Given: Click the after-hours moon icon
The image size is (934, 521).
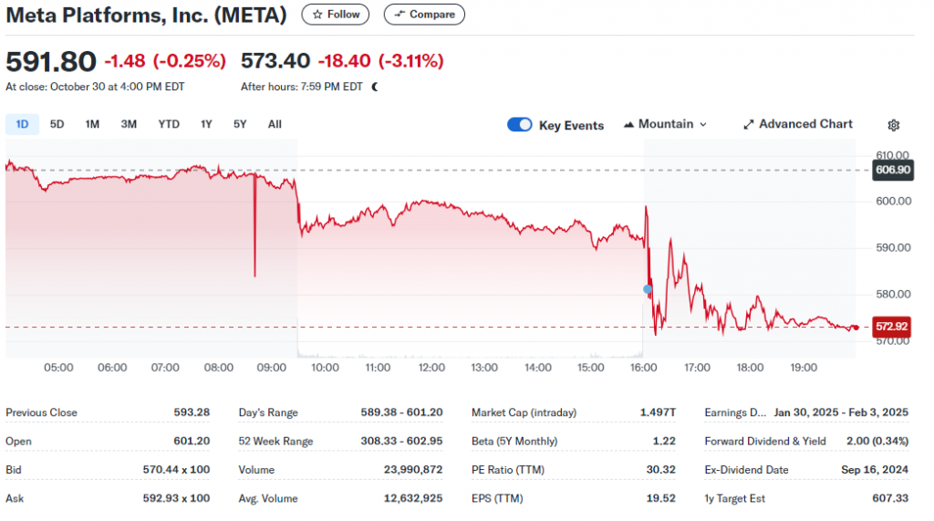Looking at the screenshot, I should tap(375, 87).
